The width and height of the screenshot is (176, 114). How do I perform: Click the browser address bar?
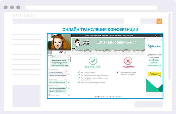click(91, 8)
